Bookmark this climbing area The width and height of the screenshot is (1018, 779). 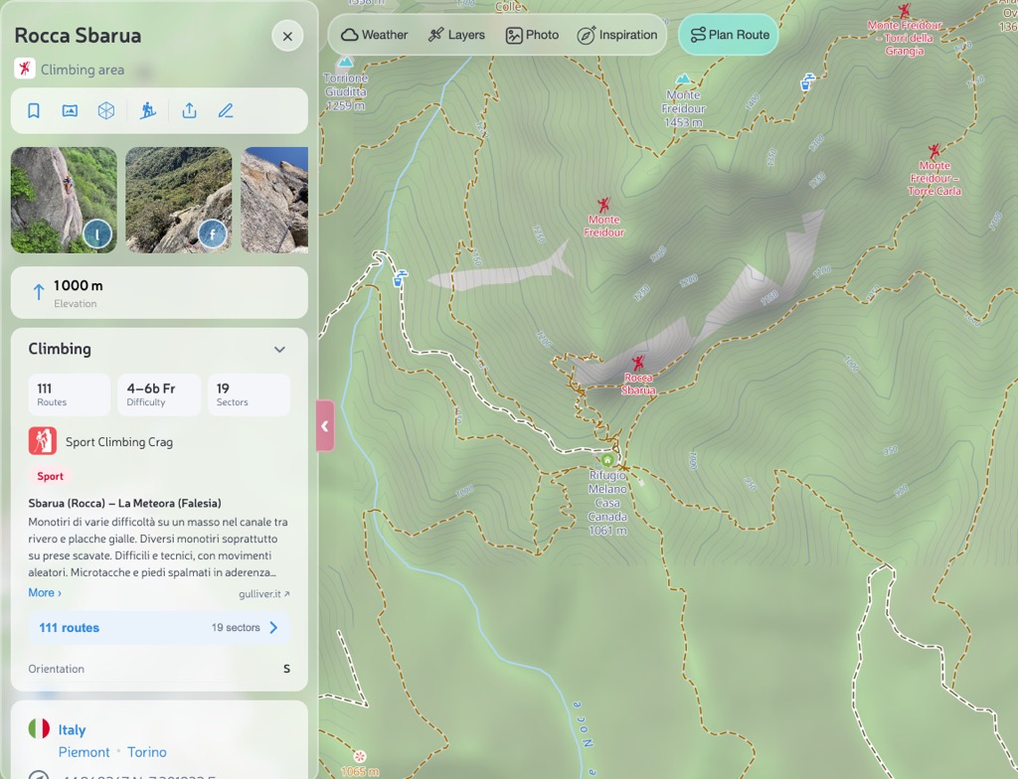(x=34, y=111)
